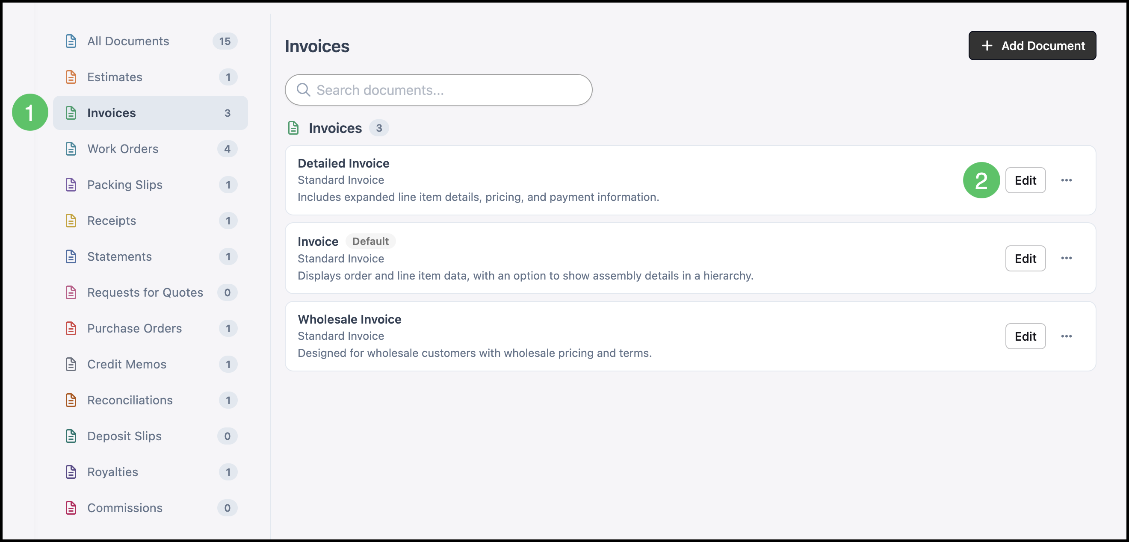Screen dimensions: 1129x542
Task: Open more options for Wholesale Invoice
Action: pyautogui.click(x=1066, y=336)
